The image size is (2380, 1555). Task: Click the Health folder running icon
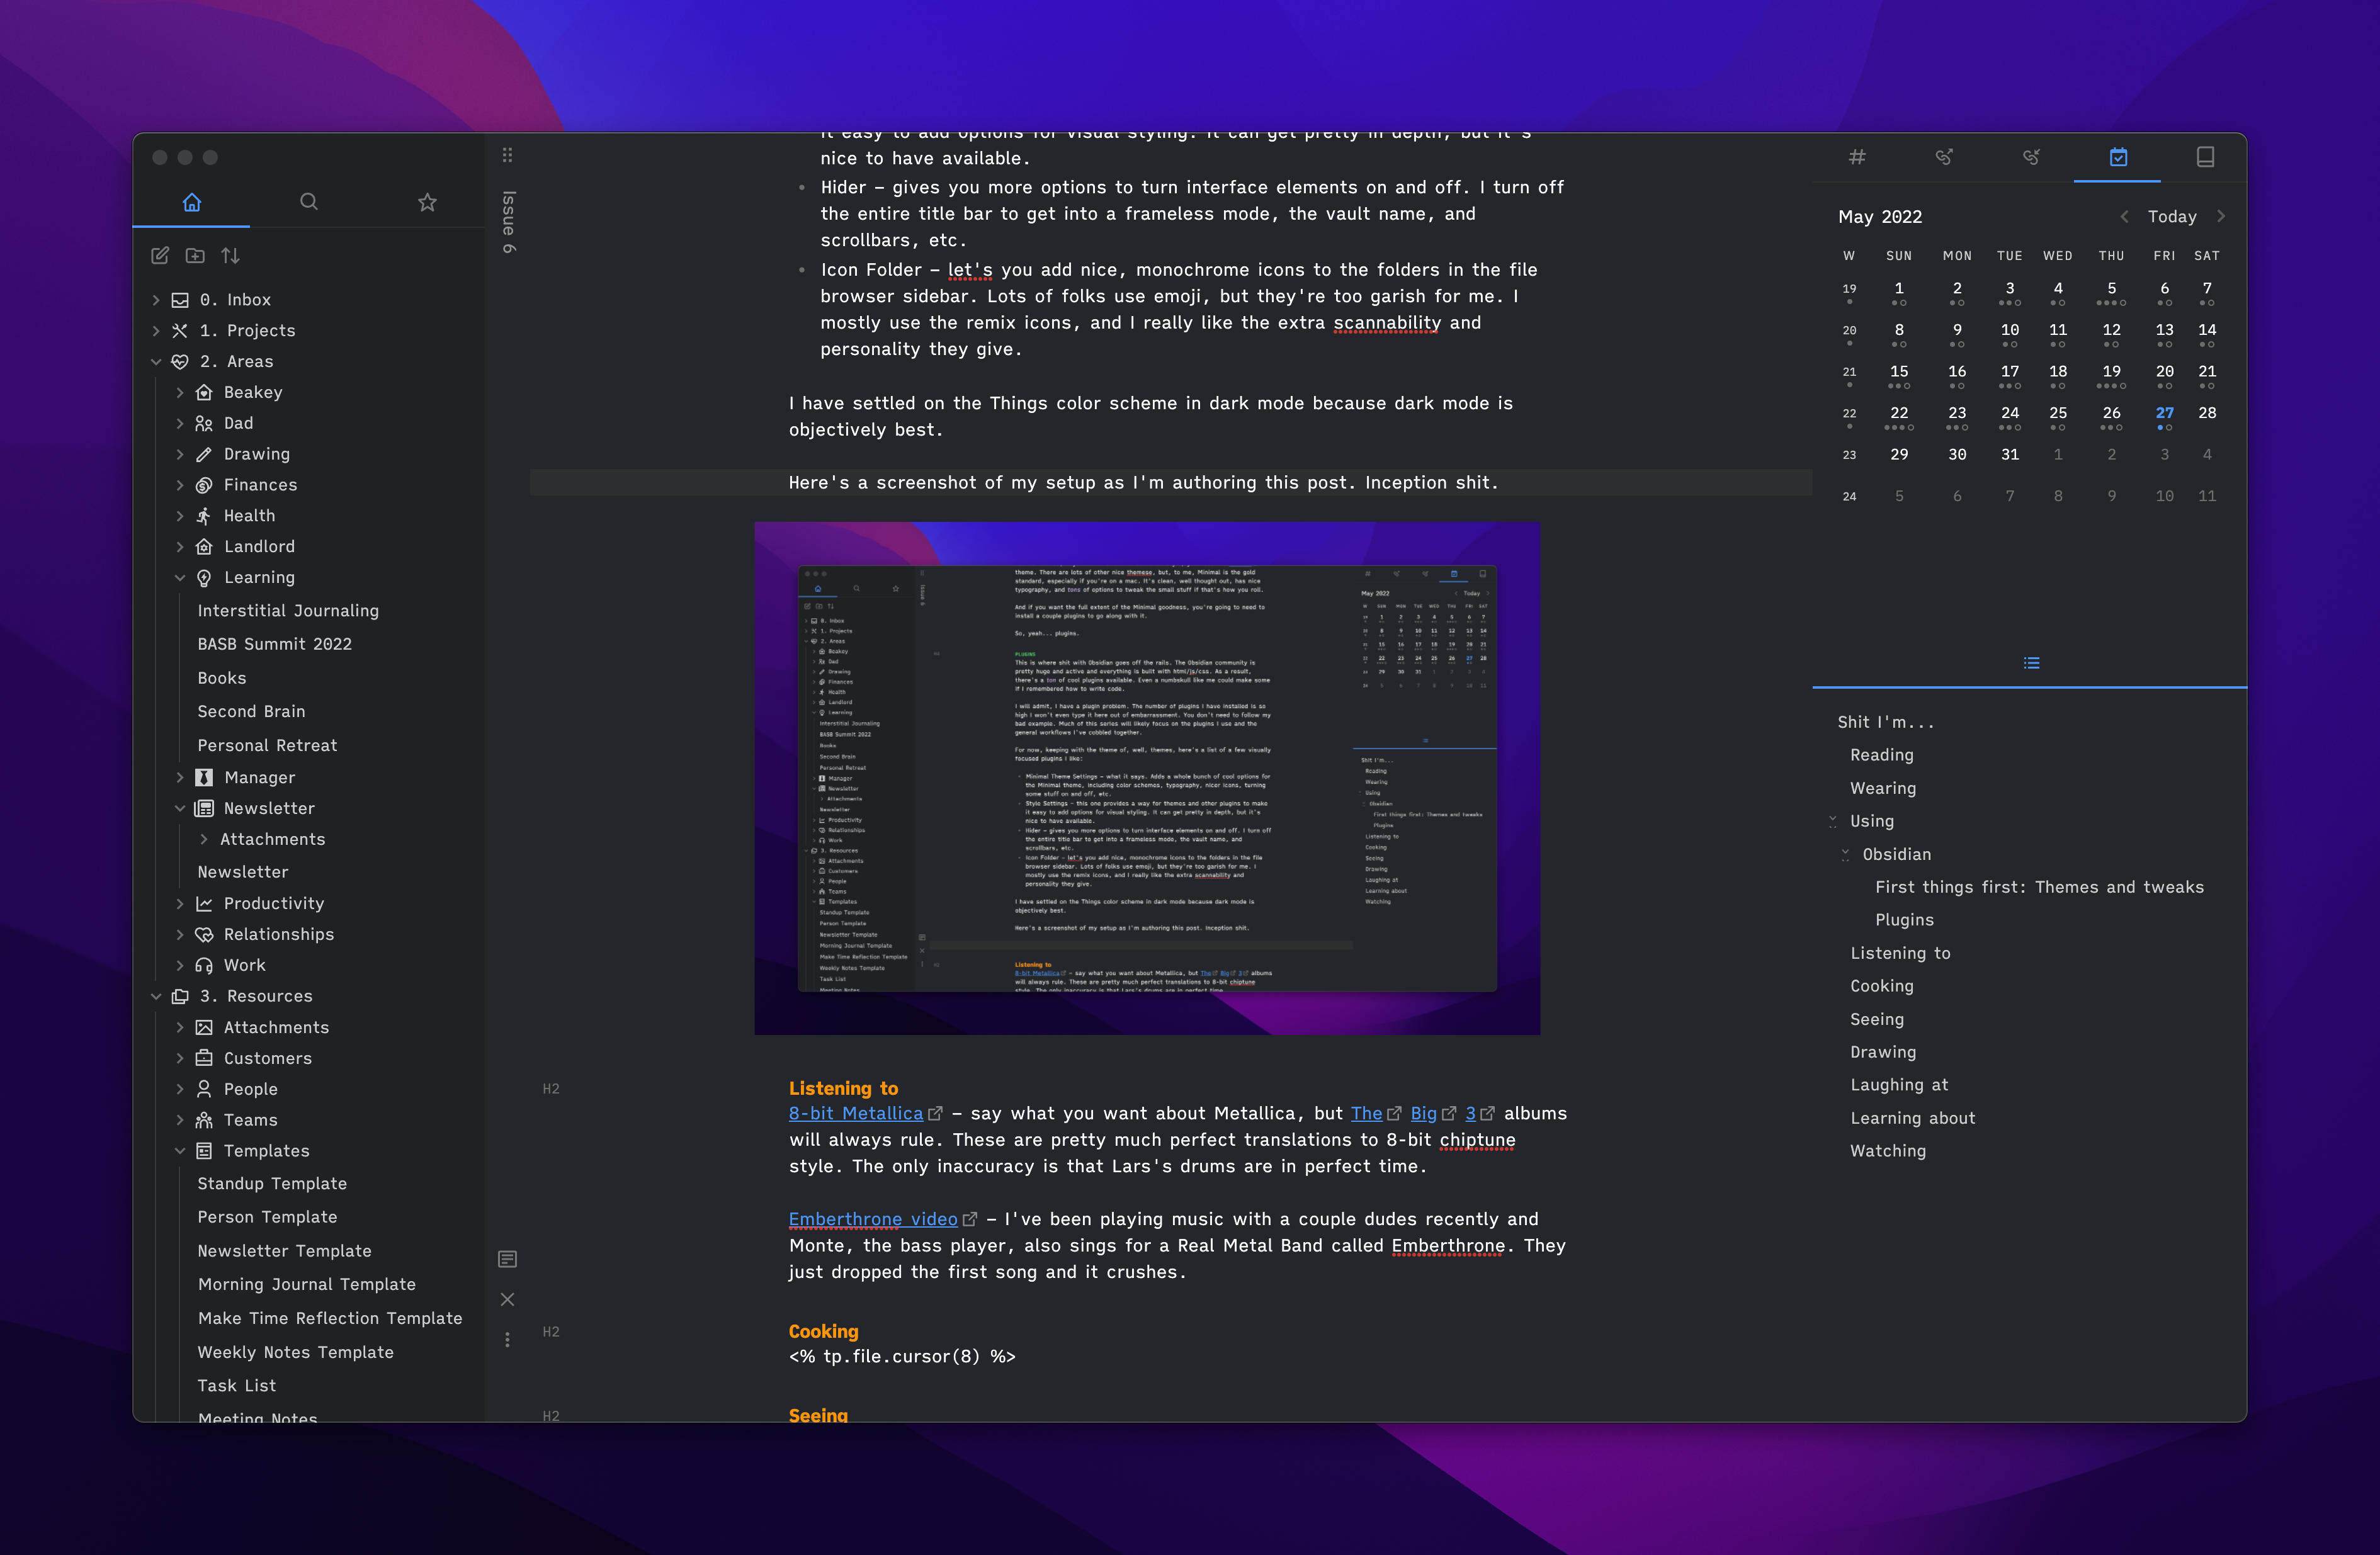coord(204,516)
